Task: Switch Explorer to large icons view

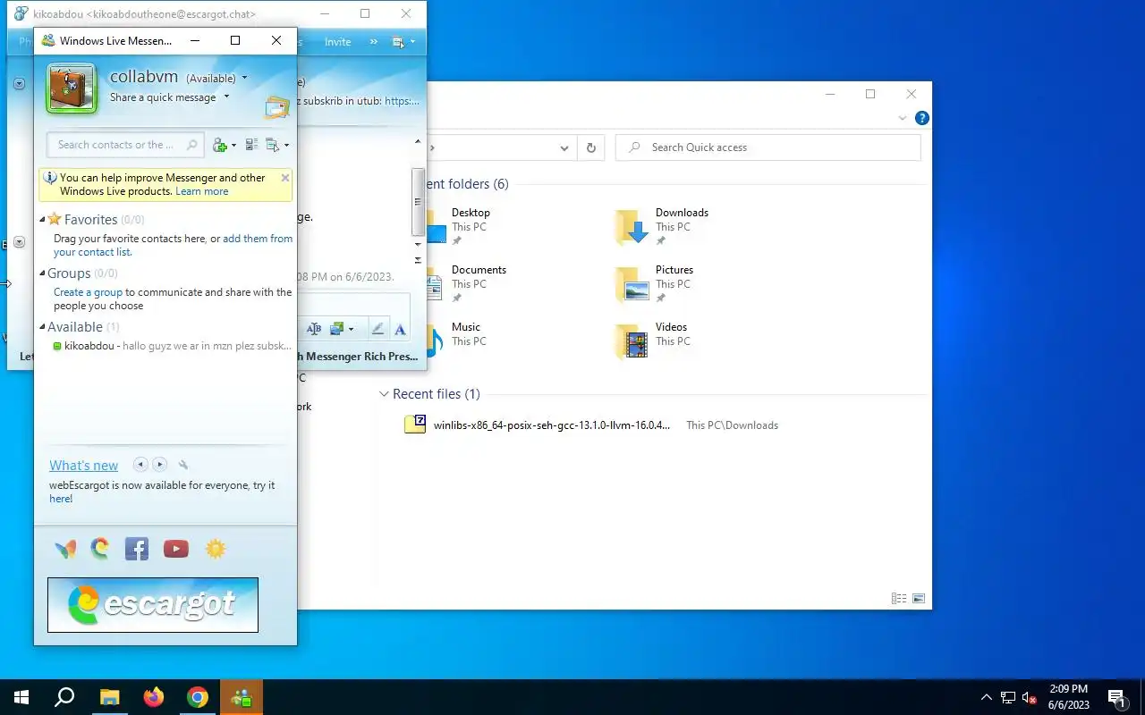Action: click(918, 599)
